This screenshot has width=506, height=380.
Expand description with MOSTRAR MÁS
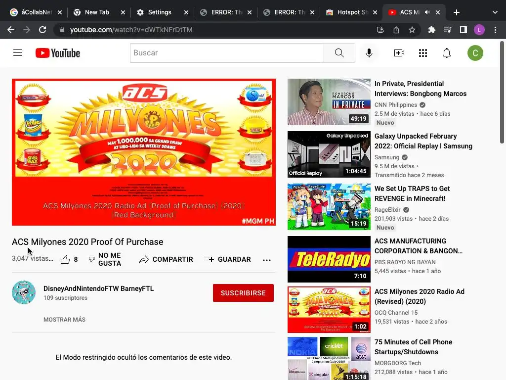[x=65, y=320]
